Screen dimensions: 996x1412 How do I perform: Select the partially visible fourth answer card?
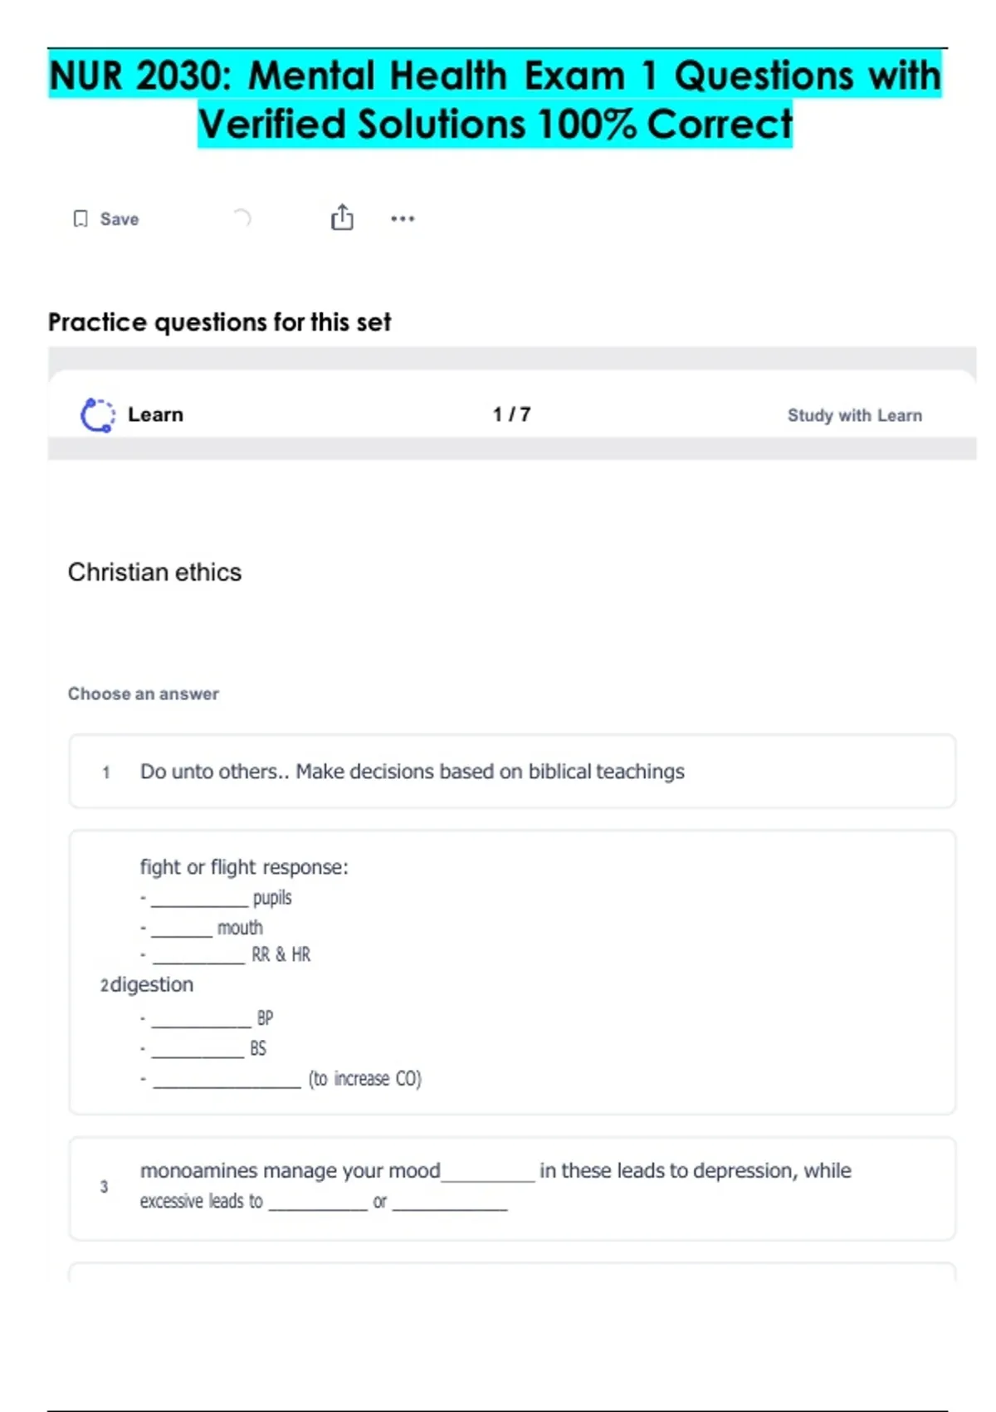coord(511,1272)
